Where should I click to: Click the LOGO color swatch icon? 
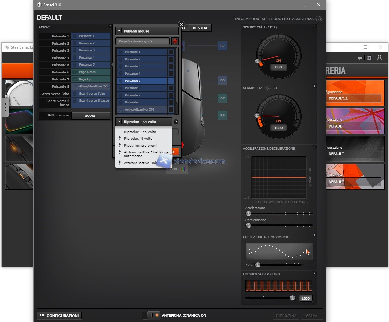tap(183, 169)
